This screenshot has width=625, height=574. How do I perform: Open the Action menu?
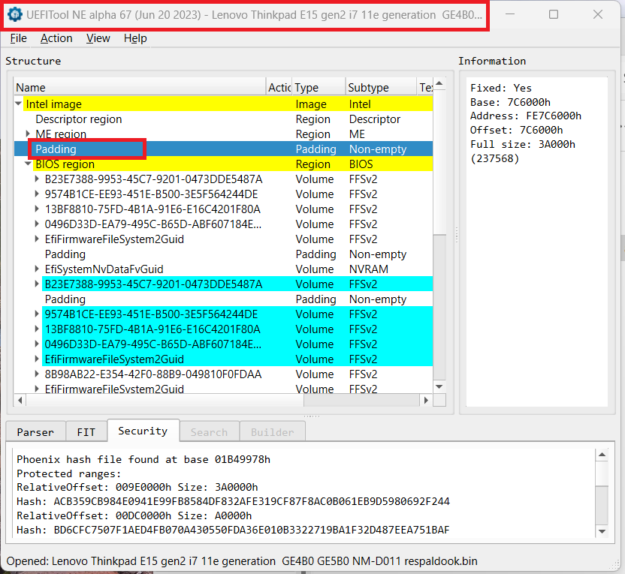[56, 38]
